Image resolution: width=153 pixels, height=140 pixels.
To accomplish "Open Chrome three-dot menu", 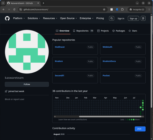I will pyautogui.click(x=149, y=9).
